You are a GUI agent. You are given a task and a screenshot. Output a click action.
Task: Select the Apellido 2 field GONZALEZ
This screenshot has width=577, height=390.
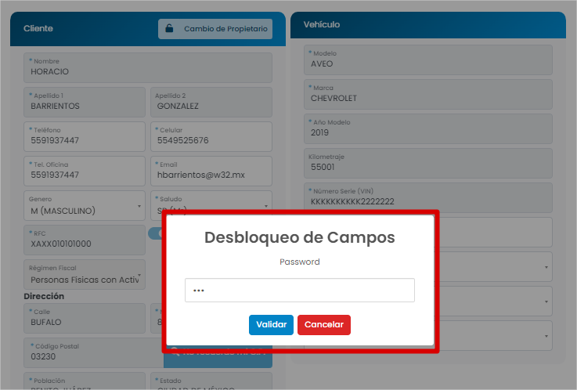[x=211, y=102]
